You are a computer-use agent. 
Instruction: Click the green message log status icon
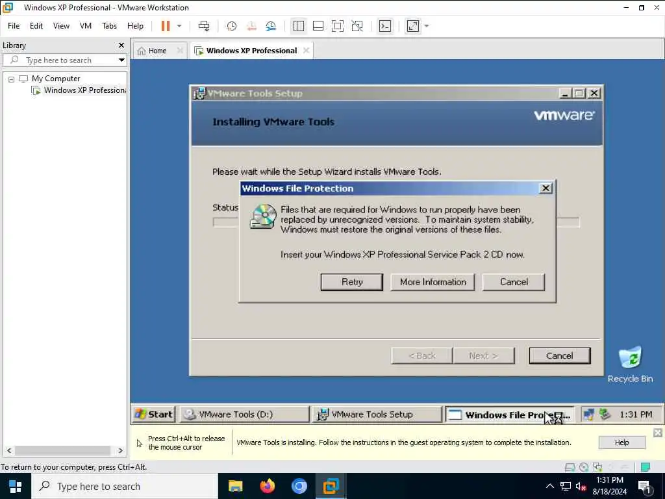[645, 467]
